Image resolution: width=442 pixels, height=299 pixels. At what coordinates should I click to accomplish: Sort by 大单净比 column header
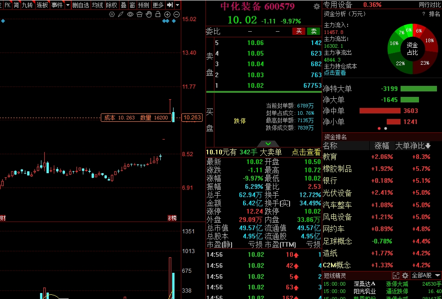[413, 146]
